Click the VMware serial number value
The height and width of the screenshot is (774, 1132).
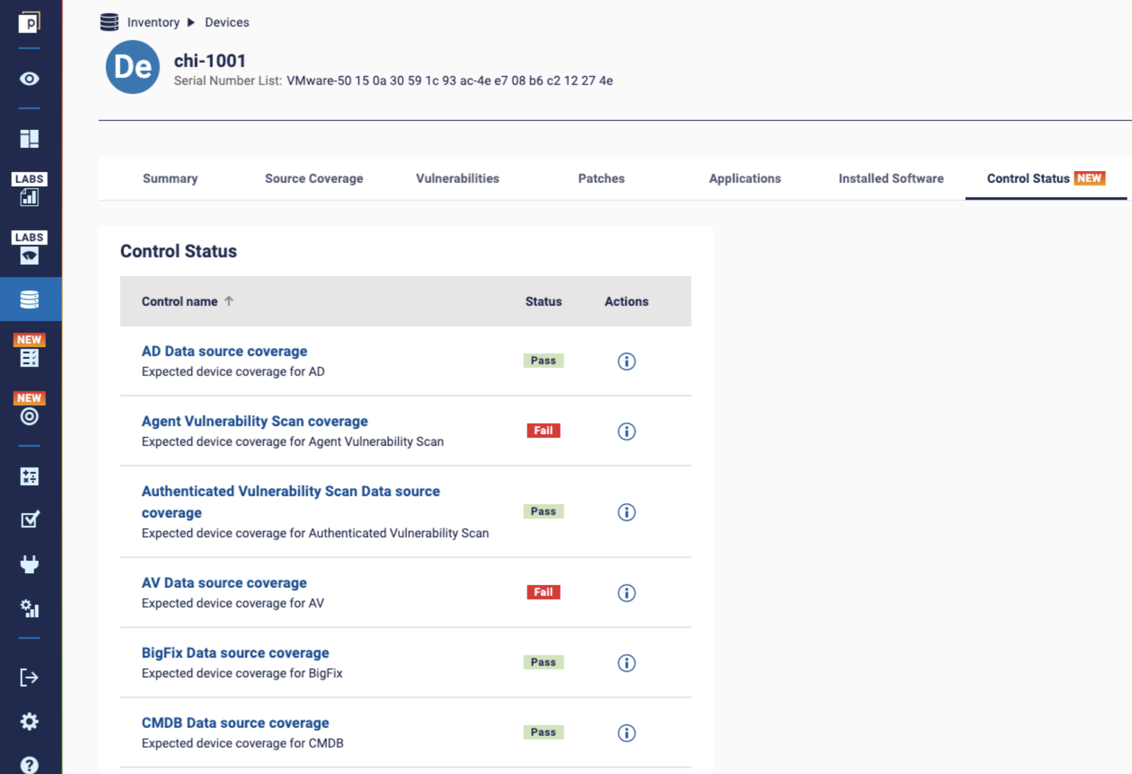450,81
